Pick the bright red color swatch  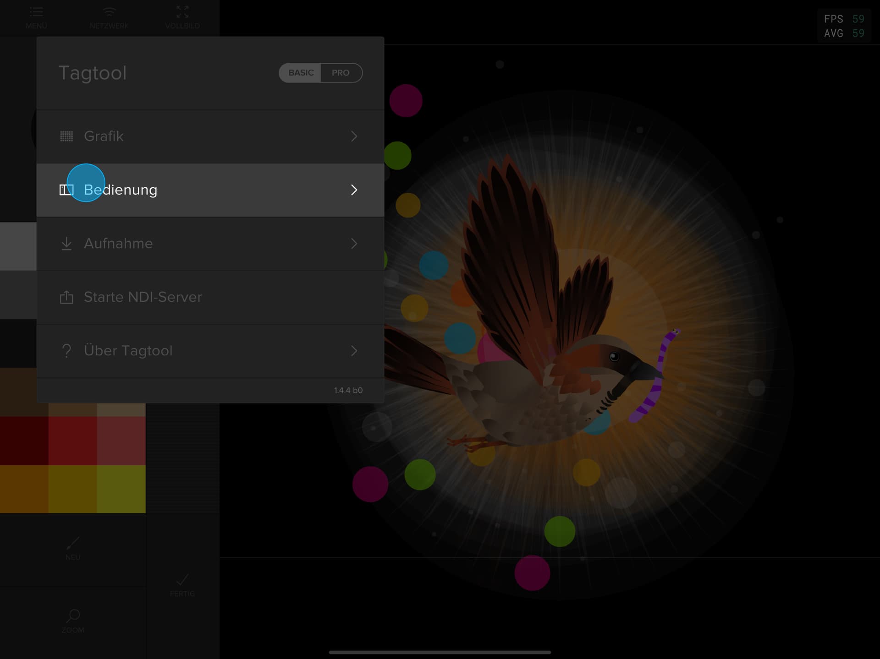click(x=72, y=441)
